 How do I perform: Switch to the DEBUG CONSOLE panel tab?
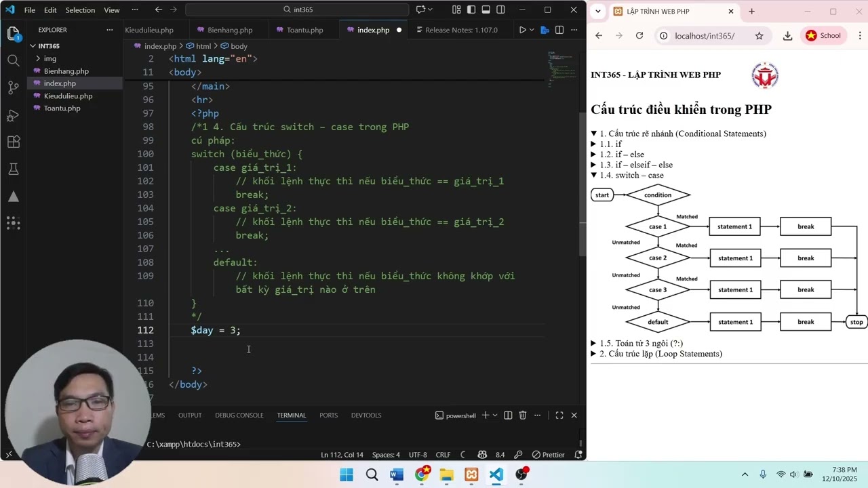239,415
